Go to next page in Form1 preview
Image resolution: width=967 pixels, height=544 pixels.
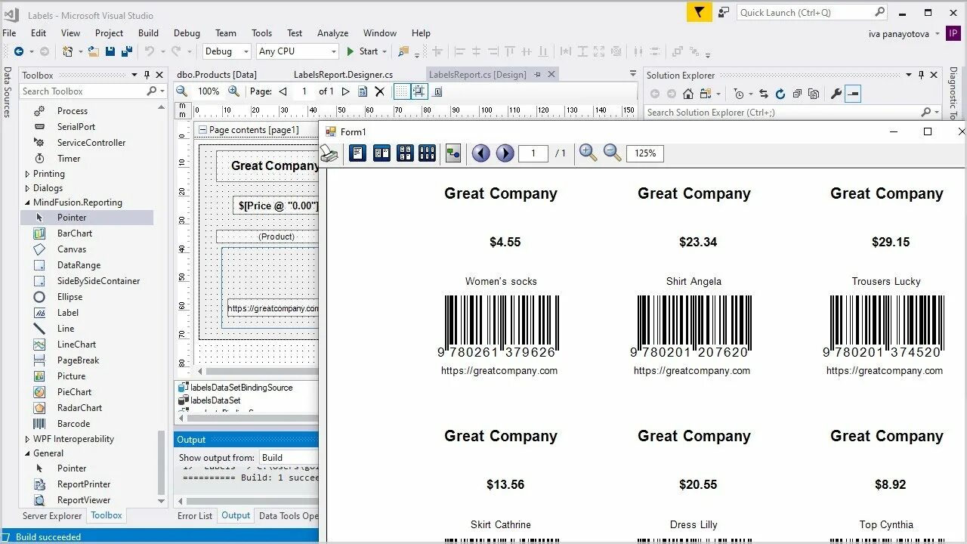point(505,153)
